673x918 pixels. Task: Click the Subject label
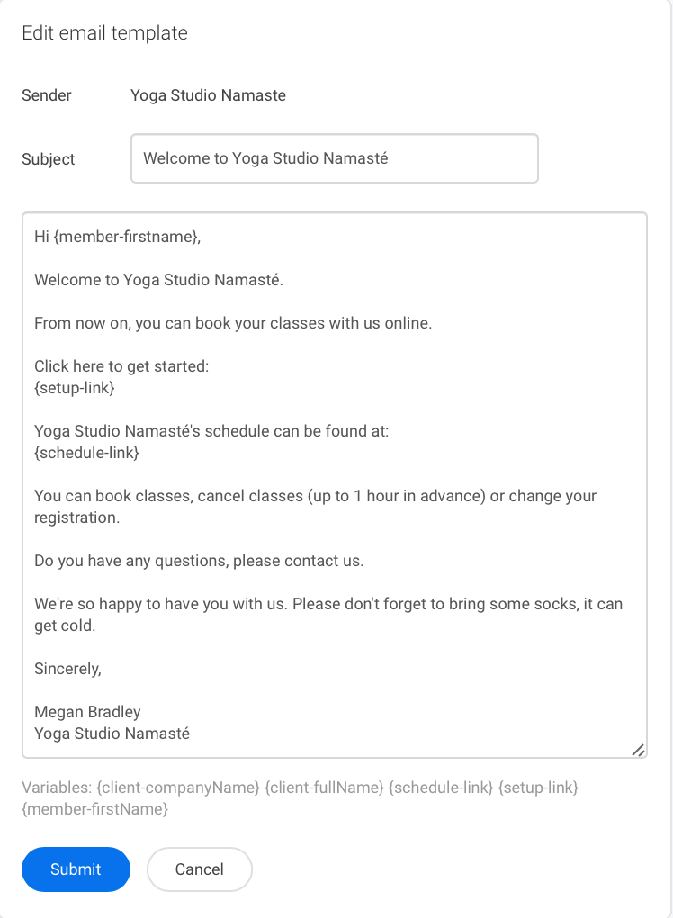49,159
